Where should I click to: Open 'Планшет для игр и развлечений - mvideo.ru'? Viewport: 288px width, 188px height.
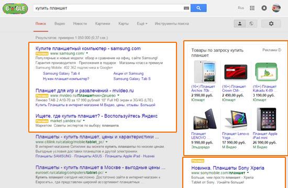pyautogui.click(x=85, y=91)
